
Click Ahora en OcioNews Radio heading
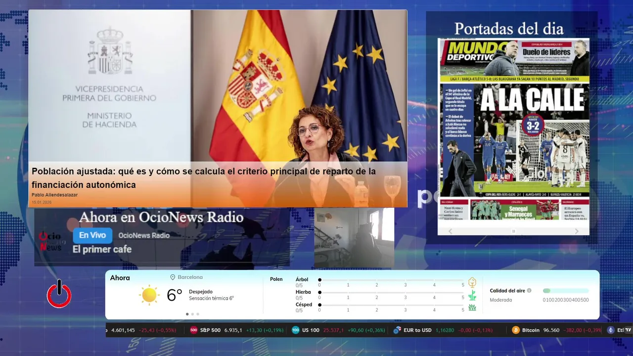[161, 217]
